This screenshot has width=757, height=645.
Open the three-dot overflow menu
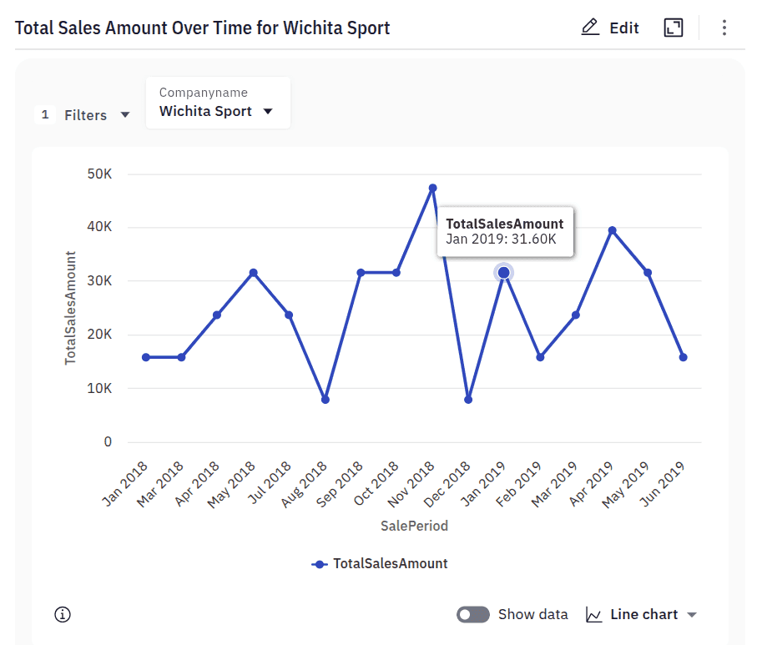pos(724,28)
